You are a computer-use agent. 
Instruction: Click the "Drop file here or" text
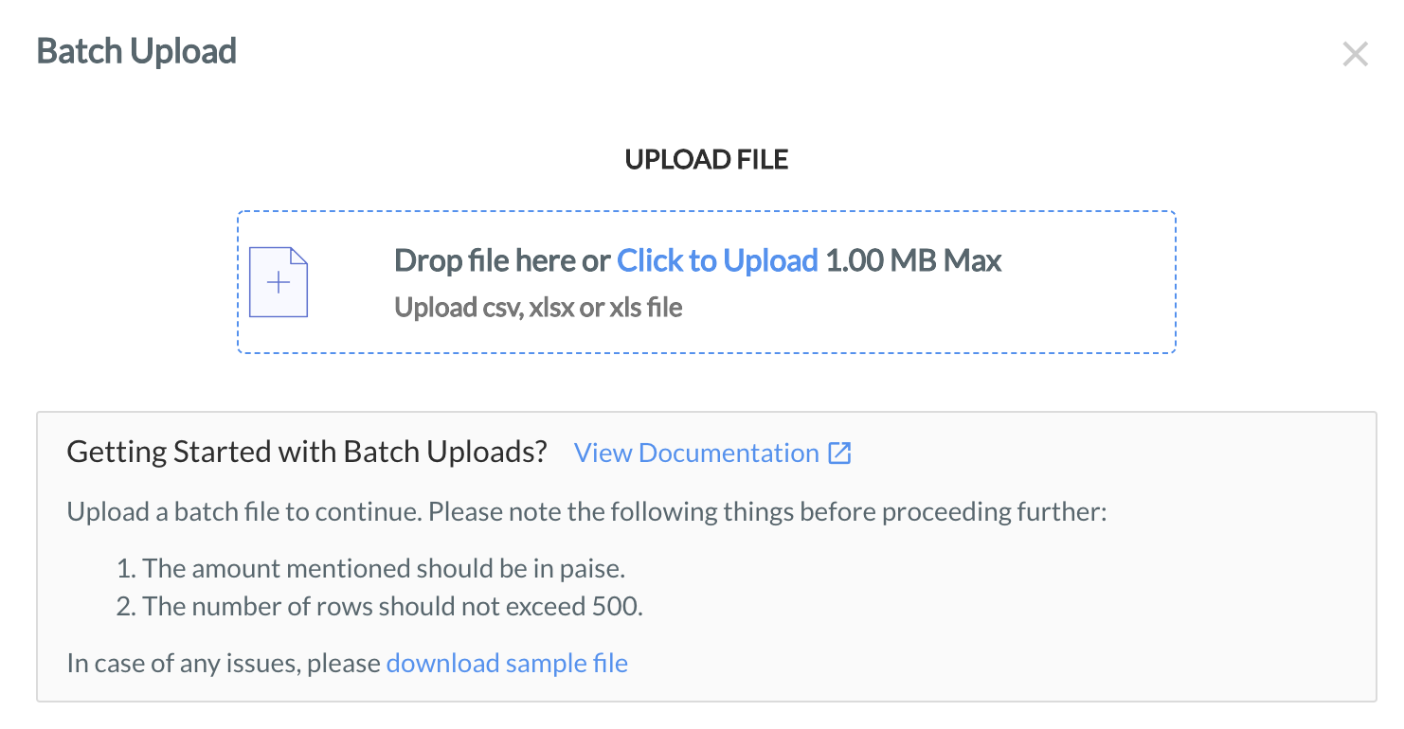pos(502,260)
